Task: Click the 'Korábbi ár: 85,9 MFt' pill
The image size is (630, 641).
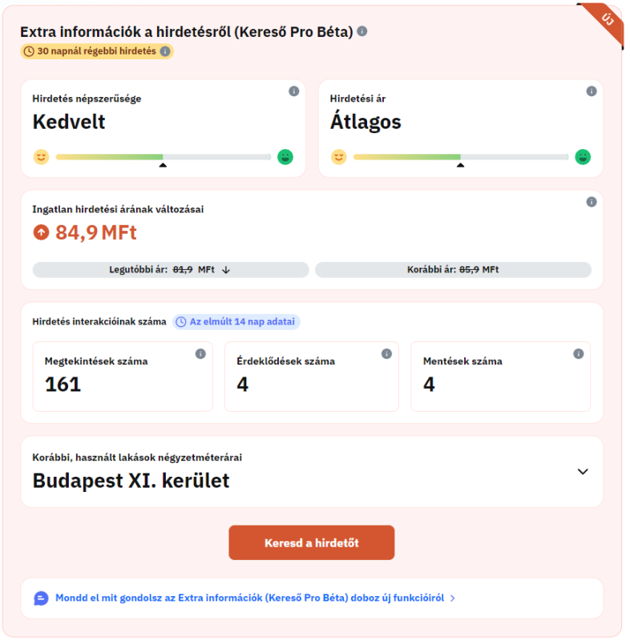Action: coord(453,270)
